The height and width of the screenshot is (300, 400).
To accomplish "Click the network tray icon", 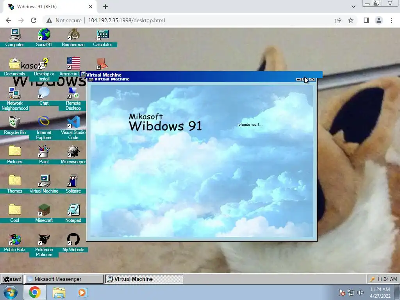I will click(x=351, y=293).
